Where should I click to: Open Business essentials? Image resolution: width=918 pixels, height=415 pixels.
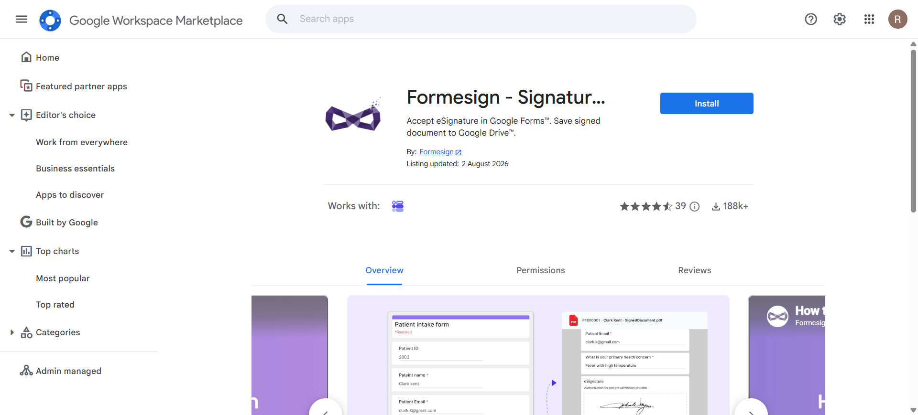point(75,169)
